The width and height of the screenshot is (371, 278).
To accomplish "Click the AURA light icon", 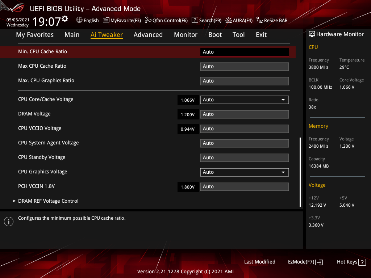I will [228, 20].
